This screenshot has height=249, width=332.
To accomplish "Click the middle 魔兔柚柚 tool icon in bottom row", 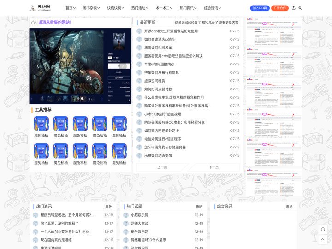I will [x=80, y=151].
